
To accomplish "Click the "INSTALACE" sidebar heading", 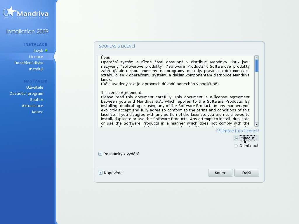I will (36, 45).
